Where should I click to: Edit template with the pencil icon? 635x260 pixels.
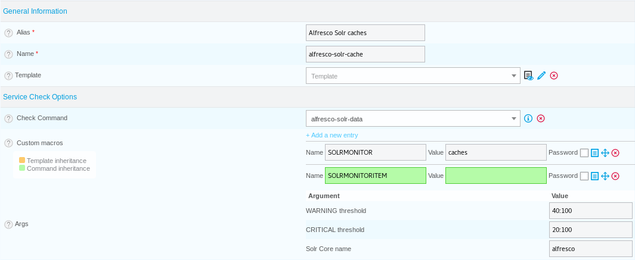pyautogui.click(x=541, y=76)
